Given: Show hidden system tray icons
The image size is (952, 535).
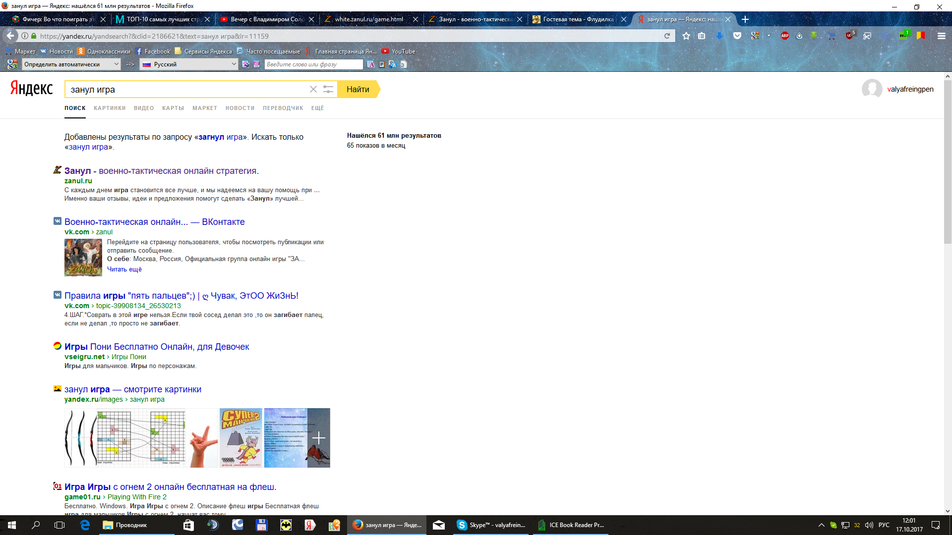Looking at the screenshot, I should [821, 525].
